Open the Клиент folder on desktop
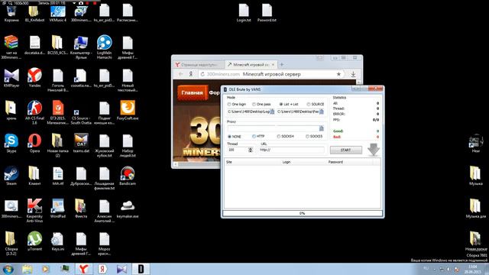The image size is (489, 275). tap(34, 176)
